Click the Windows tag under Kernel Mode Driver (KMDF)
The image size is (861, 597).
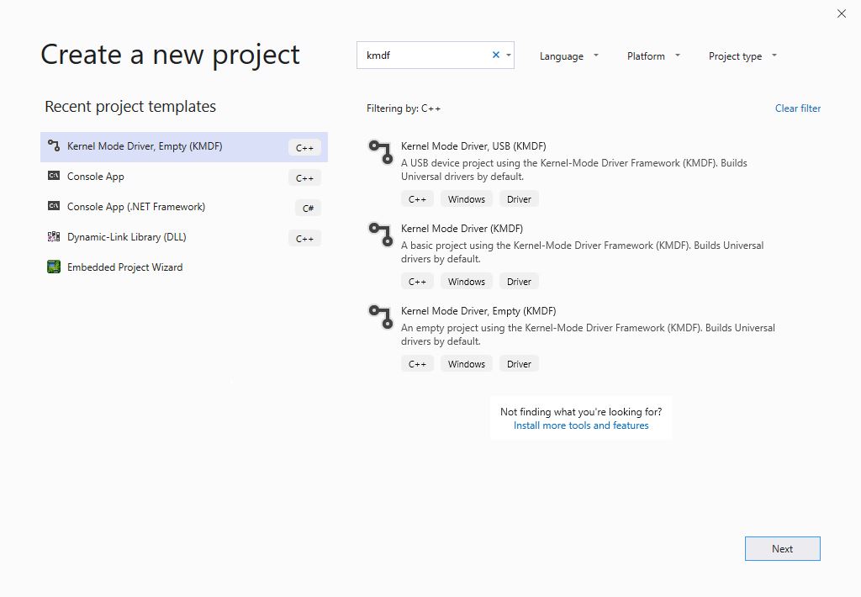click(x=466, y=281)
